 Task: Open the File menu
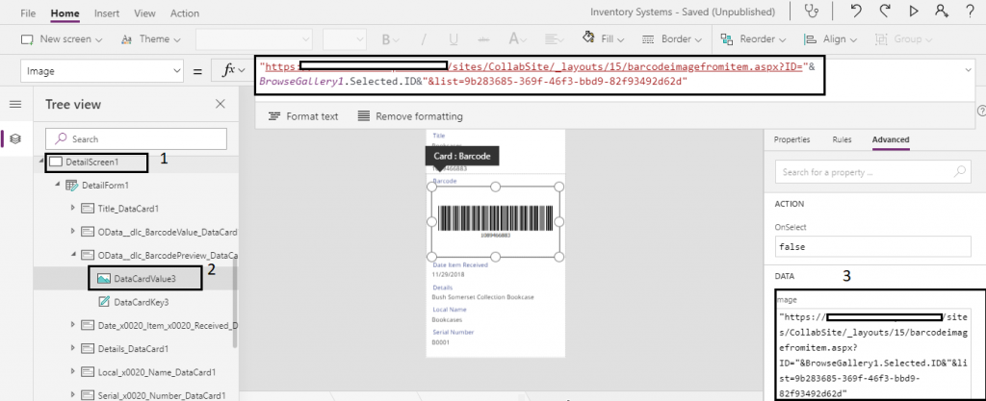point(28,13)
